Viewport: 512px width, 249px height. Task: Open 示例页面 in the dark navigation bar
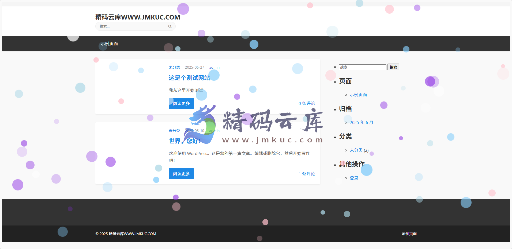(x=109, y=44)
